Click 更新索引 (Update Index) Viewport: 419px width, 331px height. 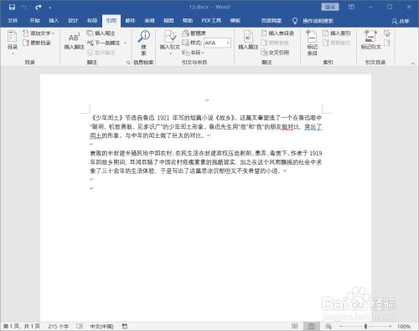[337, 43]
